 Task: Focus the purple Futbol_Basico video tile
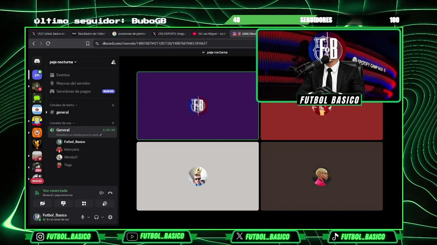coord(197,106)
